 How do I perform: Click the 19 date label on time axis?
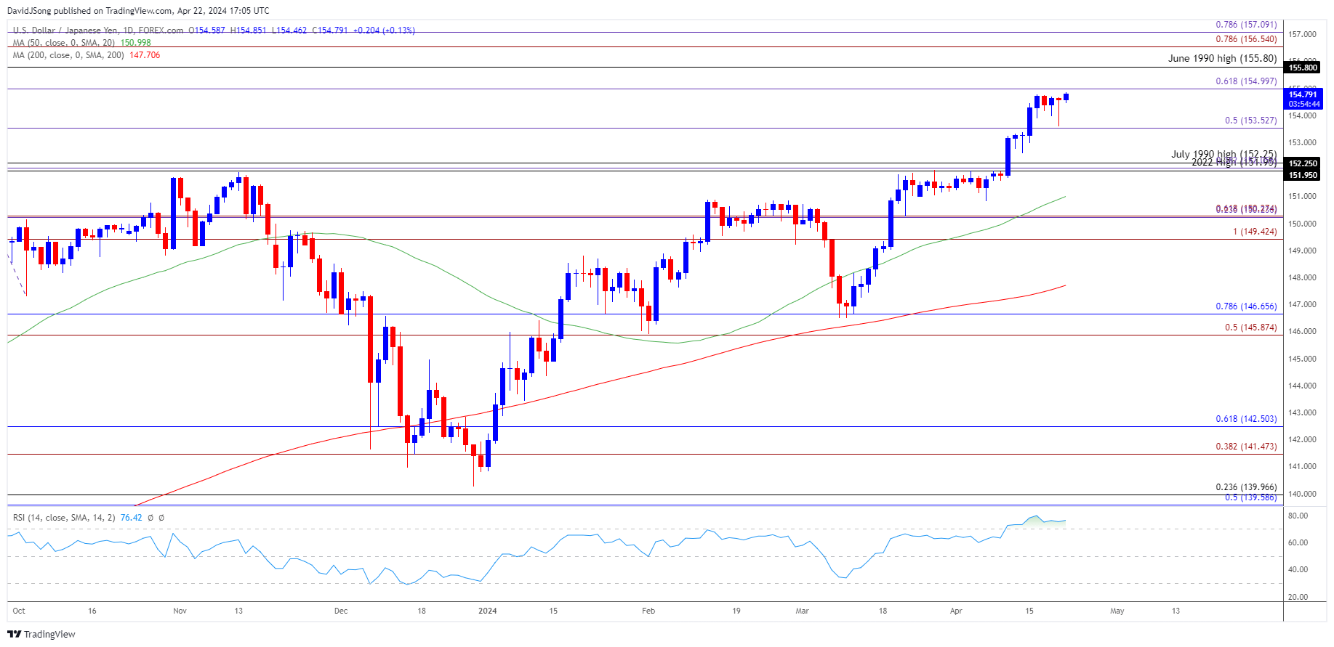(736, 611)
